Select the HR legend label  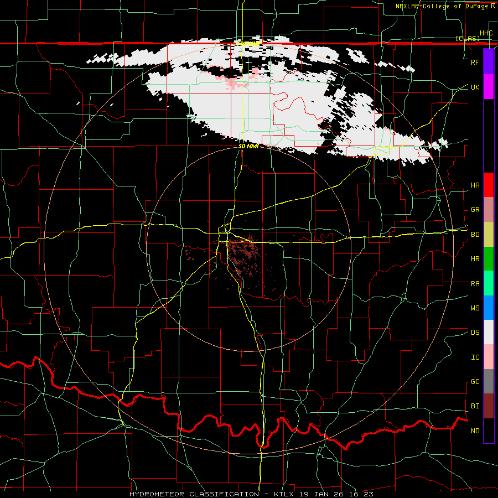[x=475, y=259]
